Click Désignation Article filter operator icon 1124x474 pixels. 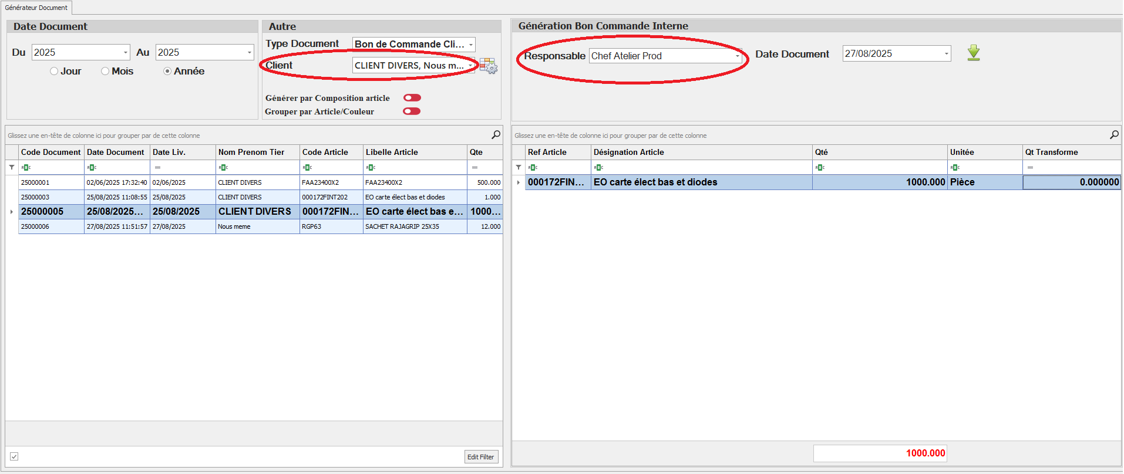[x=598, y=168]
